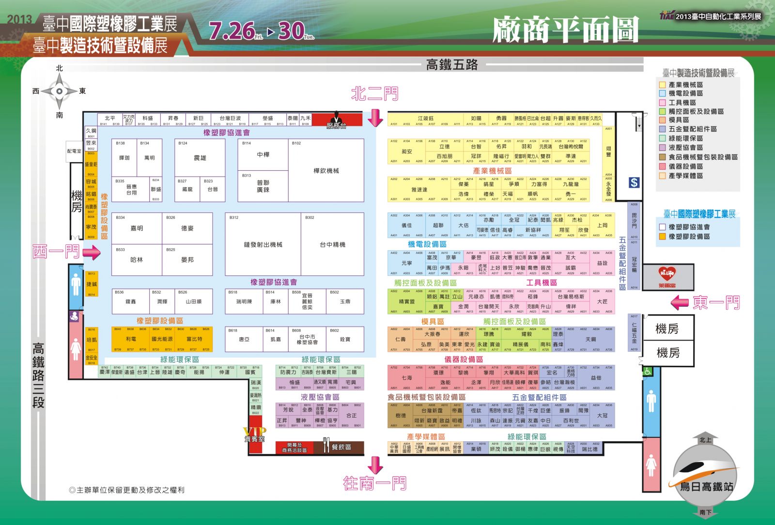Click the purple nursing room icon
This screenshot has width=775, height=525.
click(x=75, y=316)
